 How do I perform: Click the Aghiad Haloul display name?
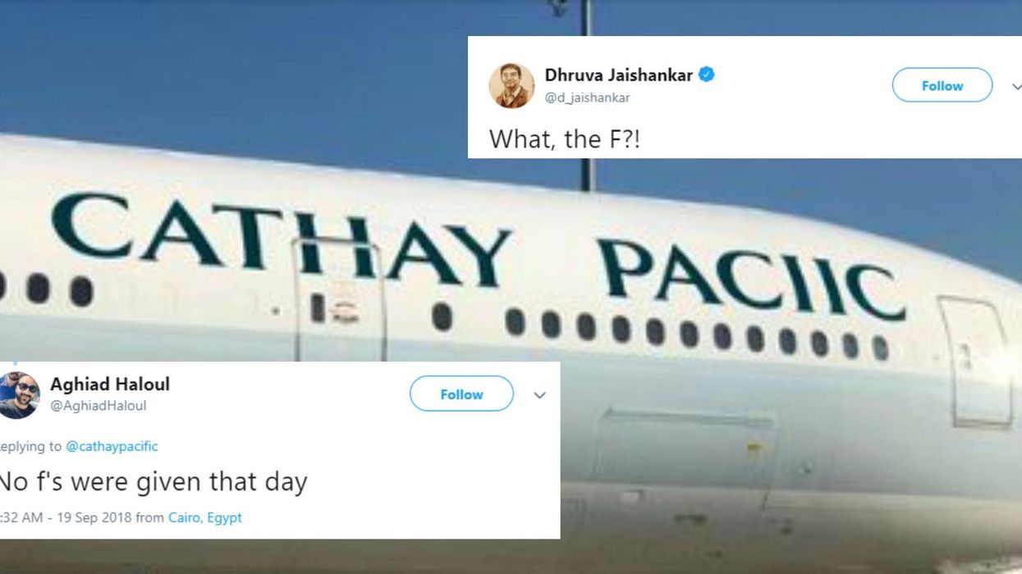click(x=110, y=384)
